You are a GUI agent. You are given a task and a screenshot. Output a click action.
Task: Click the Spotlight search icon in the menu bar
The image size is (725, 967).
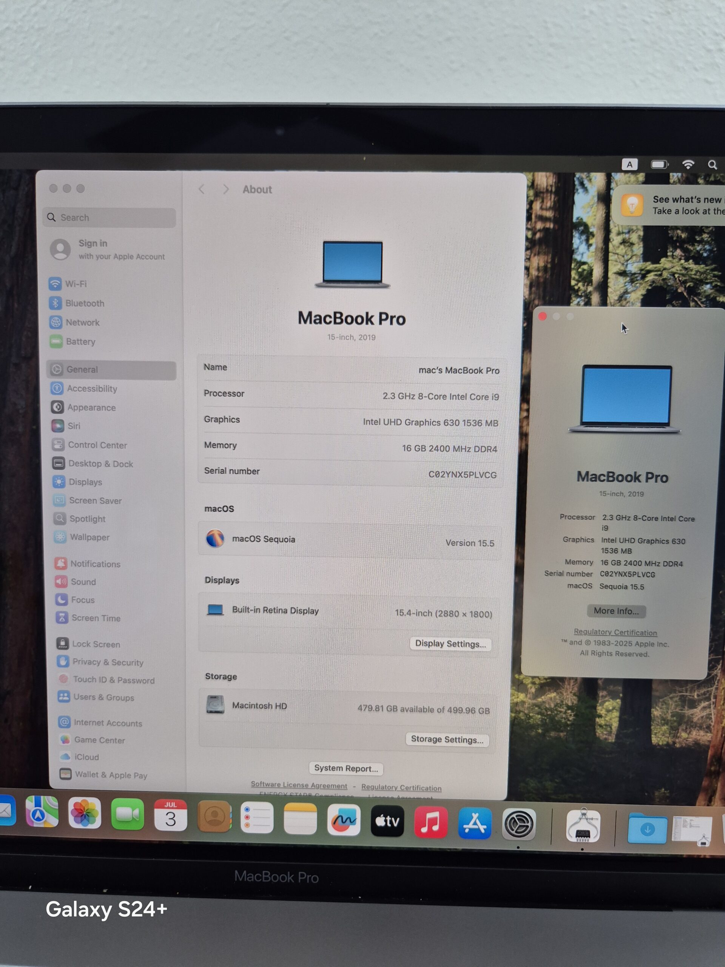pyautogui.click(x=712, y=165)
